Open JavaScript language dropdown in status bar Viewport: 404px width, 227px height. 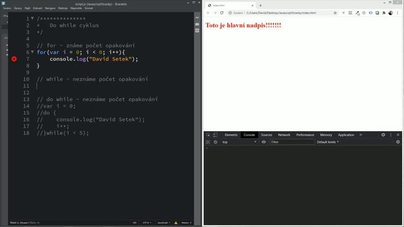163,223
